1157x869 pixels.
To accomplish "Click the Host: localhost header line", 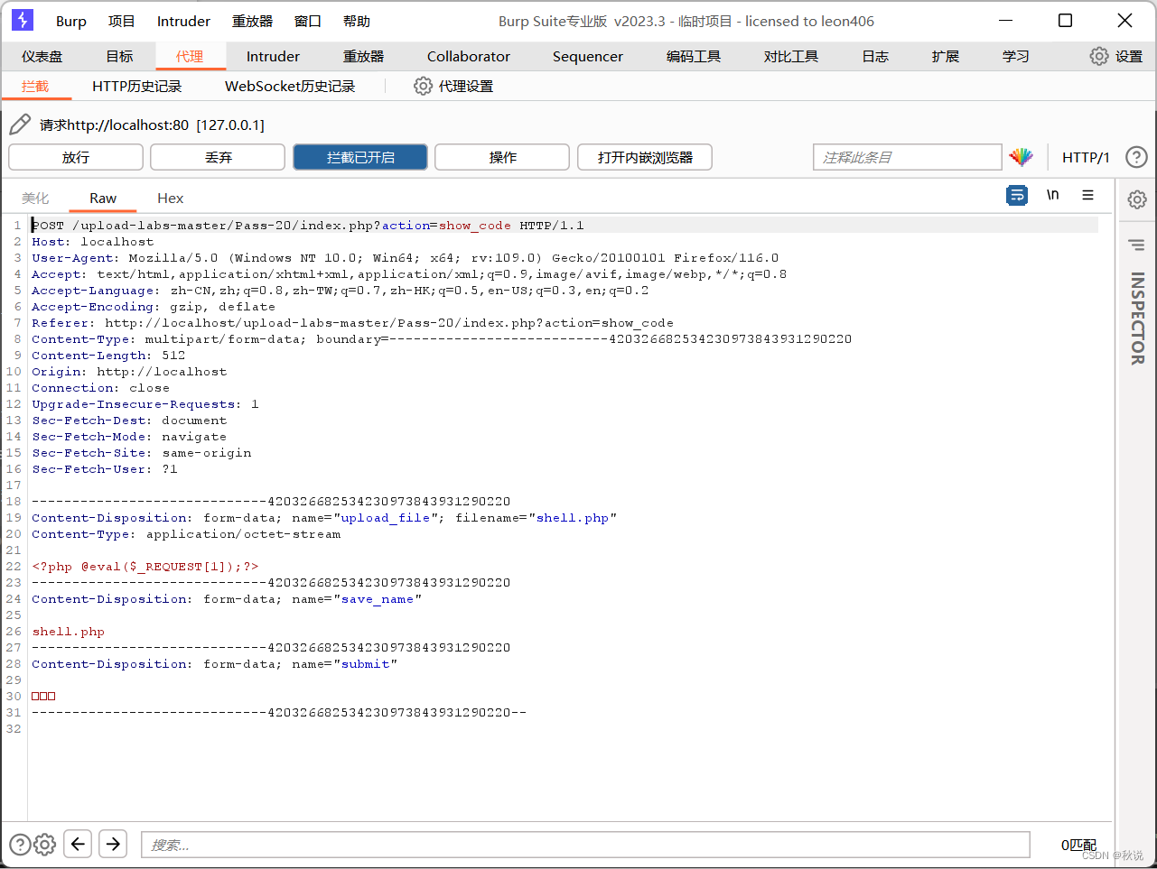I will tap(93, 242).
